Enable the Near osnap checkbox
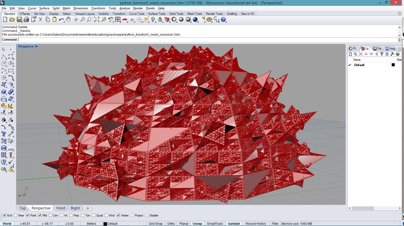The height and width of the screenshot is (226, 404). [16, 215]
